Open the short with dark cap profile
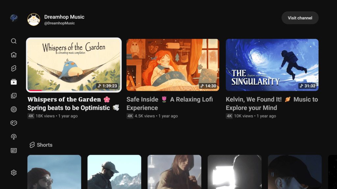Viewport: 337px width, 189px height. 295,172
